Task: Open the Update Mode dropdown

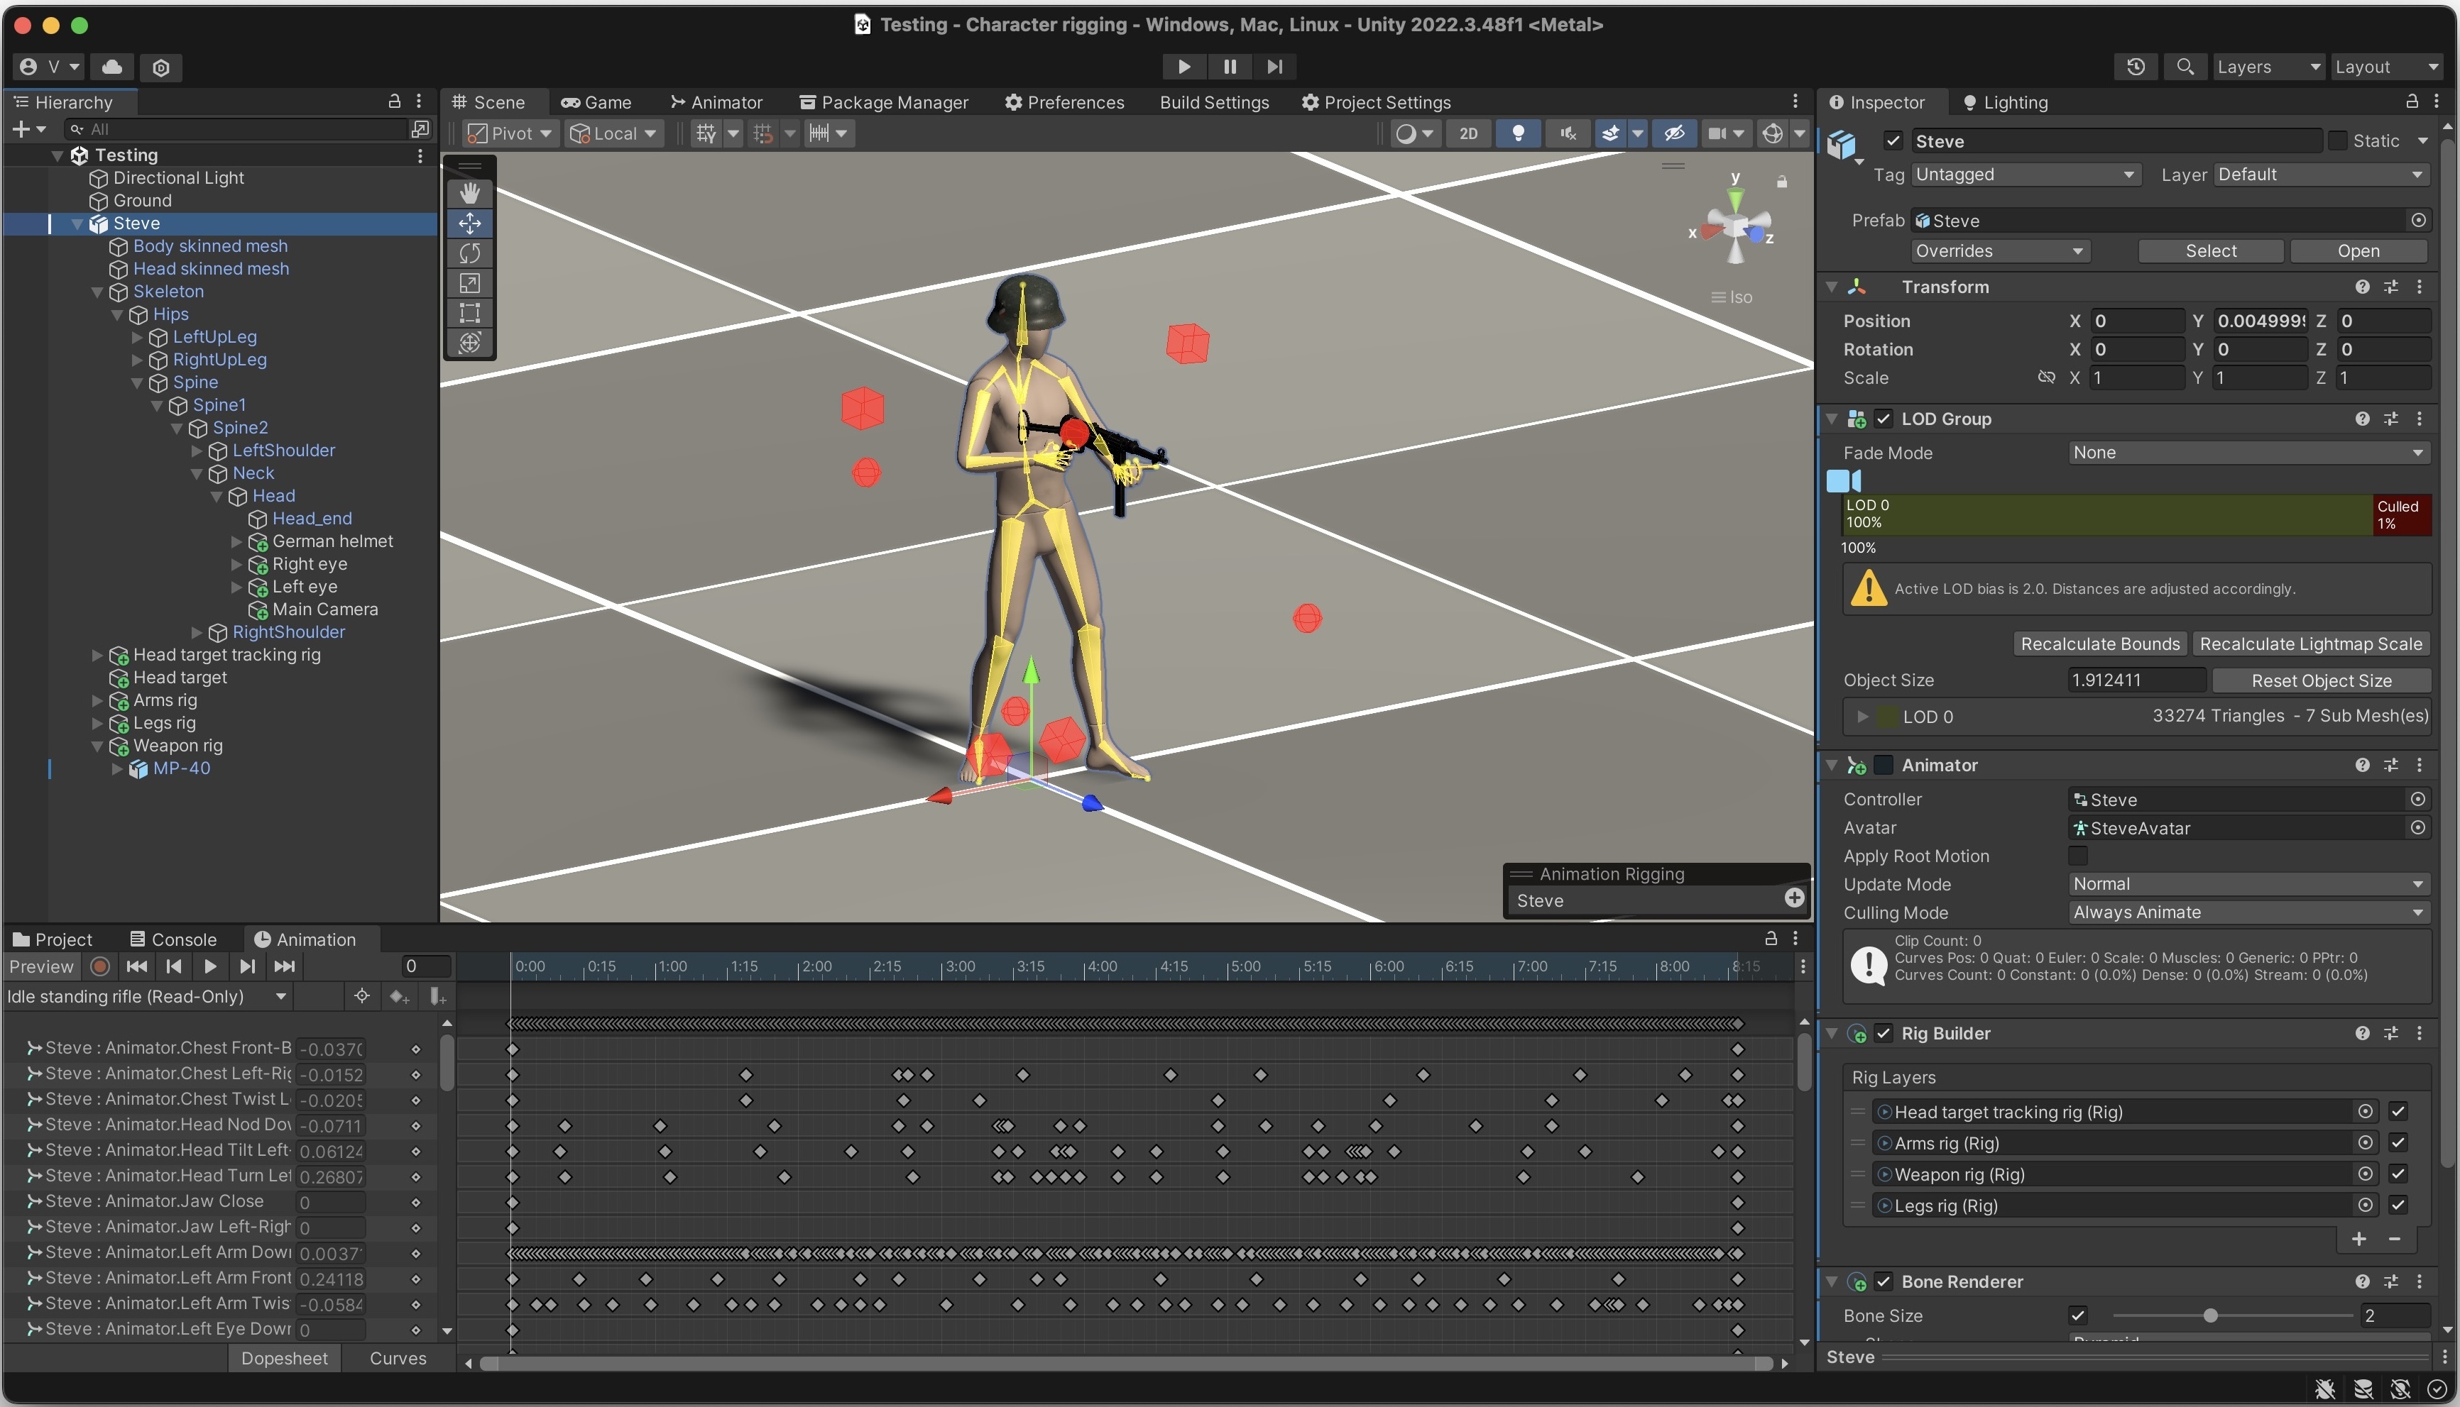Action: pyautogui.click(x=2248, y=885)
